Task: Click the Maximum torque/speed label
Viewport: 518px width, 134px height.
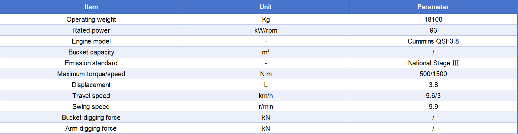Action: pyautogui.click(x=91, y=74)
